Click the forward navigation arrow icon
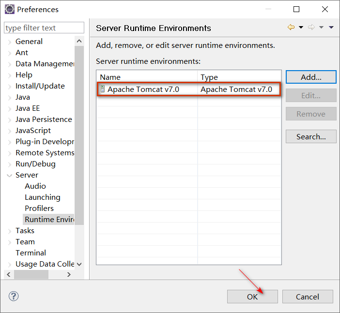The height and width of the screenshot is (313, 340). (x=311, y=27)
